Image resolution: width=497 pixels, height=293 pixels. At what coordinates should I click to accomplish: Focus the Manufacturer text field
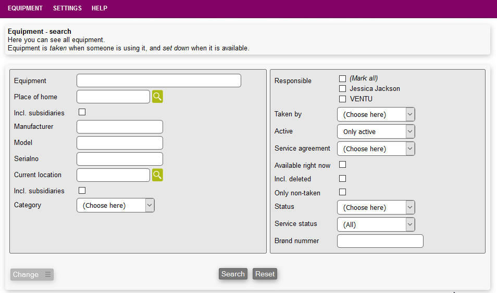pyautogui.click(x=119, y=127)
